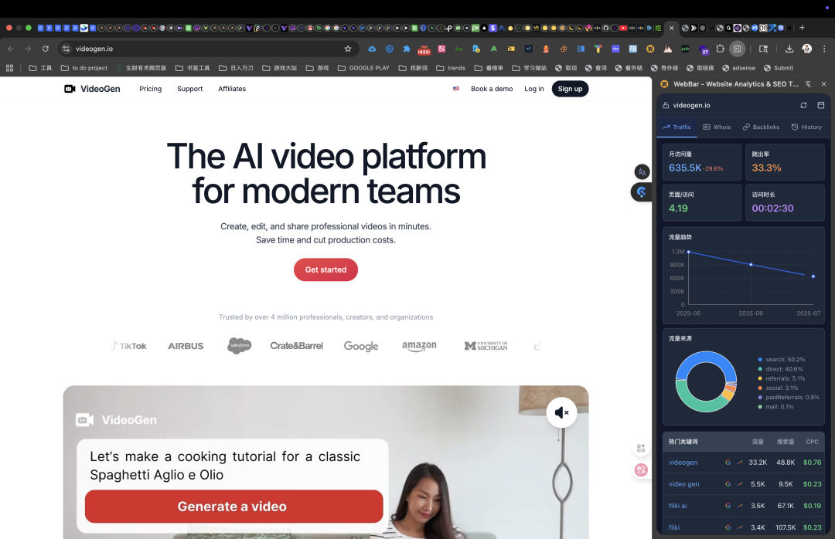This screenshot has width=835, height=539.
Task: Open Chrome downloads icon
Action: click(x=789, y=49)
